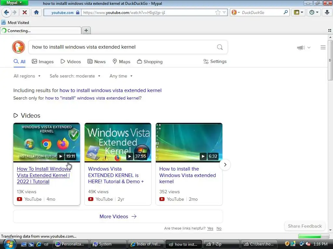
Task: Click the padlock site security icon
Action: tap(78, 13)
